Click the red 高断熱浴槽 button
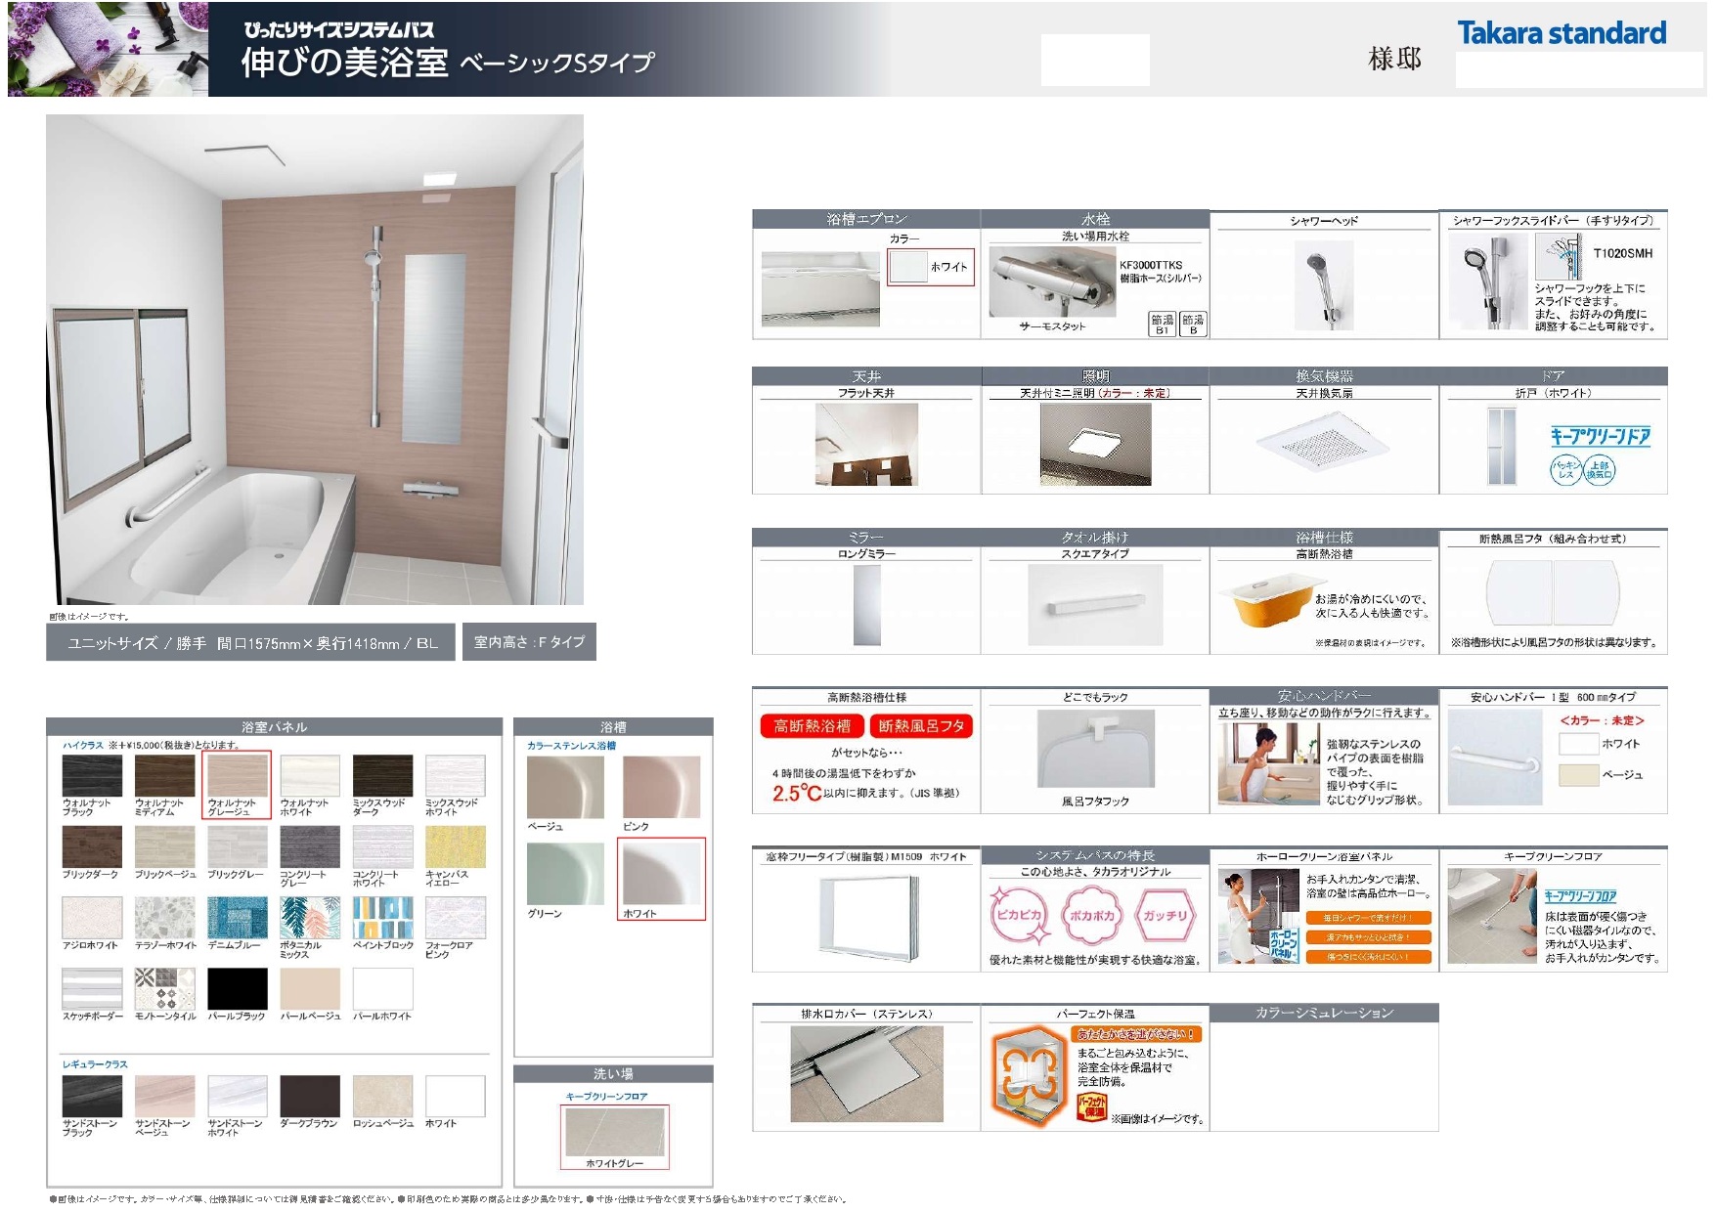 pyautogui.click(x=812, y=726)
